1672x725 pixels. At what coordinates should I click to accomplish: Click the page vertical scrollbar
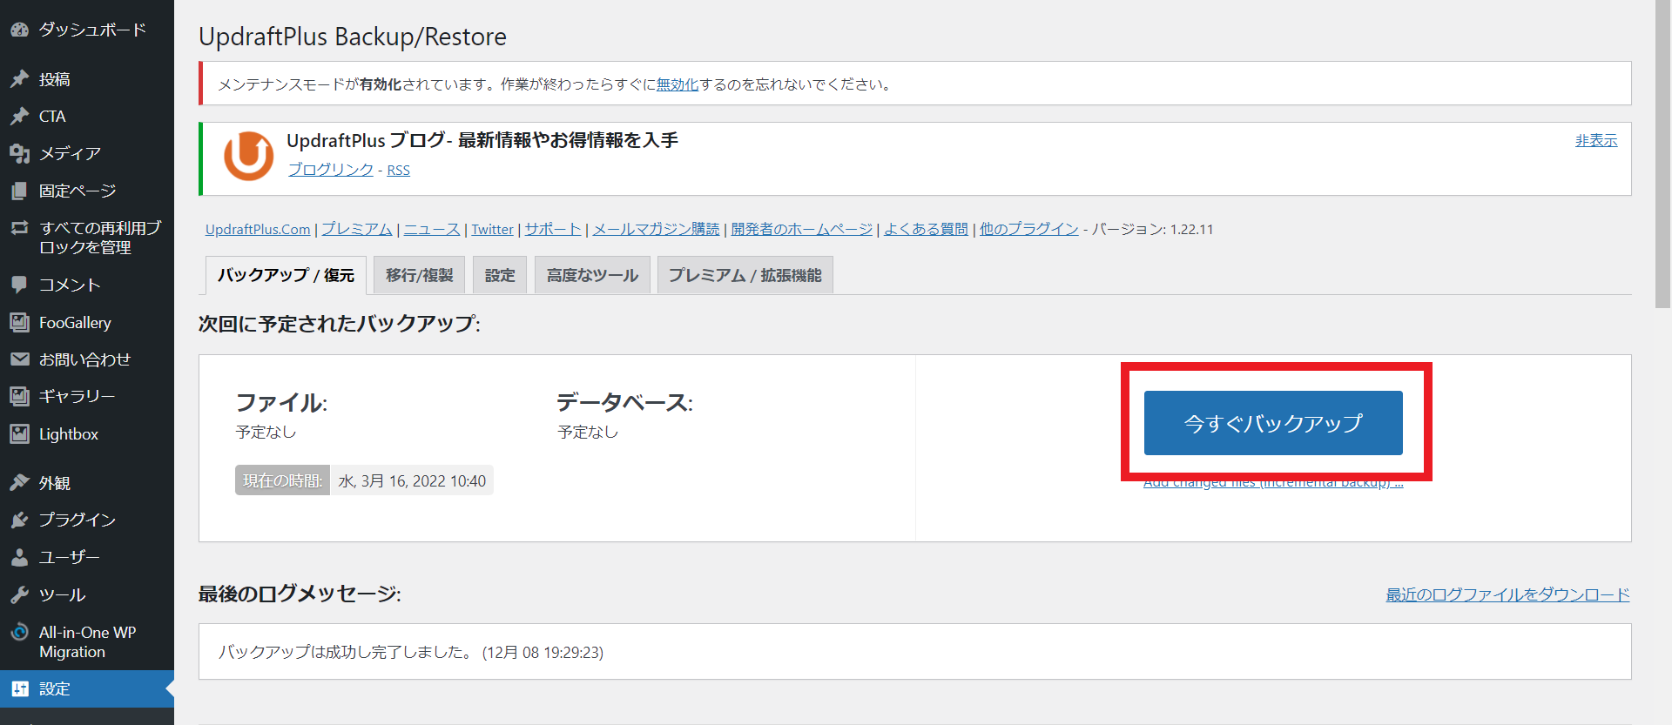(x=1663, y=154)
